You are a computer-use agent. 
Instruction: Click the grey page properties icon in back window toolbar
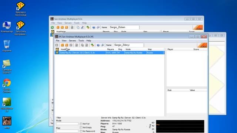[72, 27]
